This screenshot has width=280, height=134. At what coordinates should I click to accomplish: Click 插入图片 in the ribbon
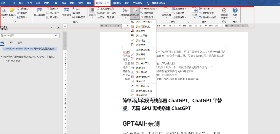[x=52, y=13]
